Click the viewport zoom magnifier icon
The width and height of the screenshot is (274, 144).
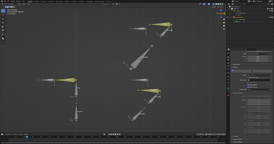tap(224, 19)
